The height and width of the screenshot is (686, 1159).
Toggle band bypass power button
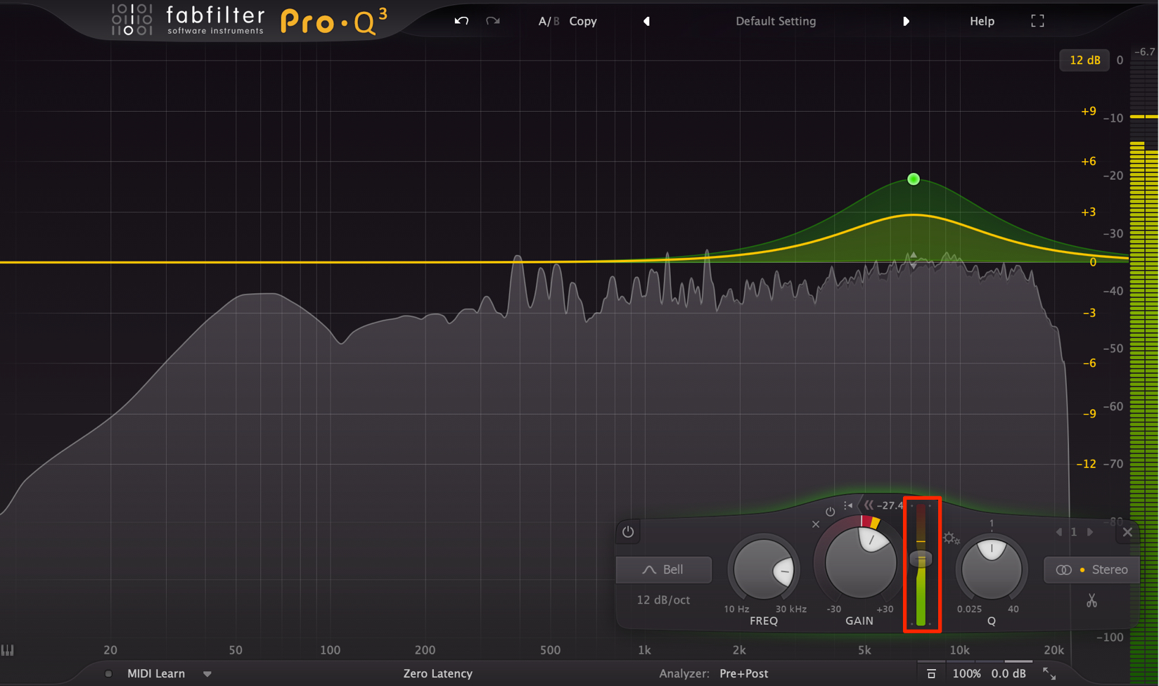point(628,532)
